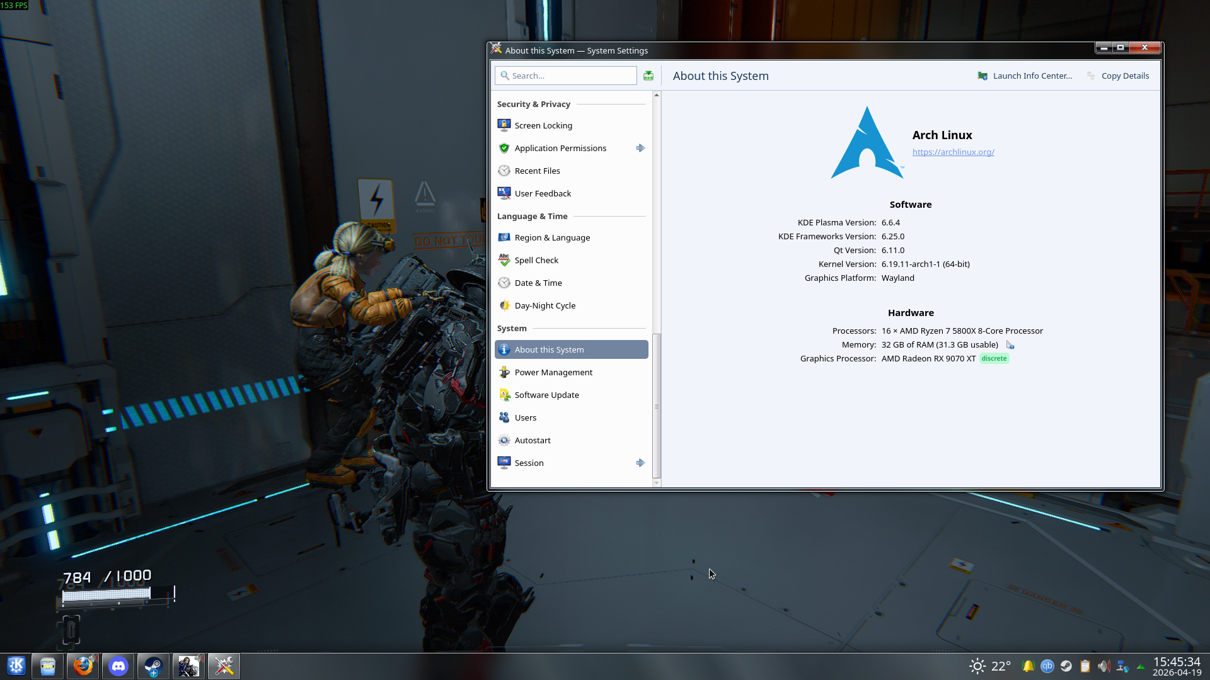Show hidden system tray icons arrow
The width and height of the screenshot is (1210, 680).
1141,666
